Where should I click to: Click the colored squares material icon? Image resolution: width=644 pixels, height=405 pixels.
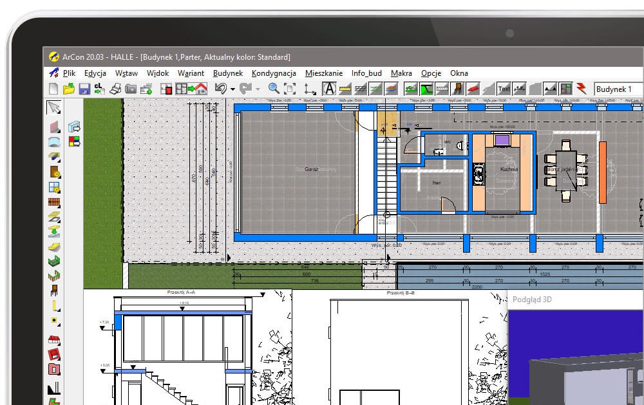pos(74,142)
